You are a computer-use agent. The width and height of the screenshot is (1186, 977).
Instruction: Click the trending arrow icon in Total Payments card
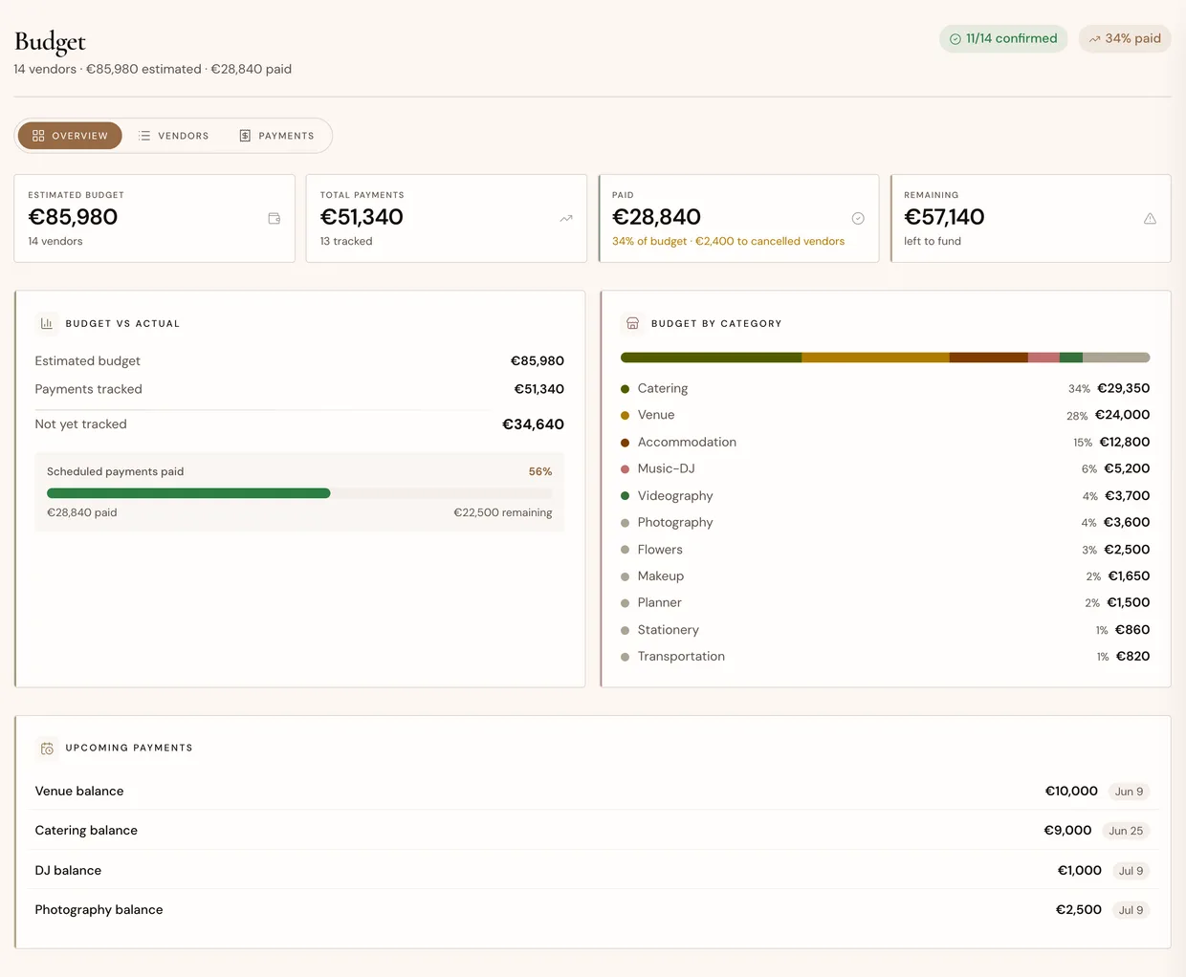pyautogui.click(x=566, y=218)
